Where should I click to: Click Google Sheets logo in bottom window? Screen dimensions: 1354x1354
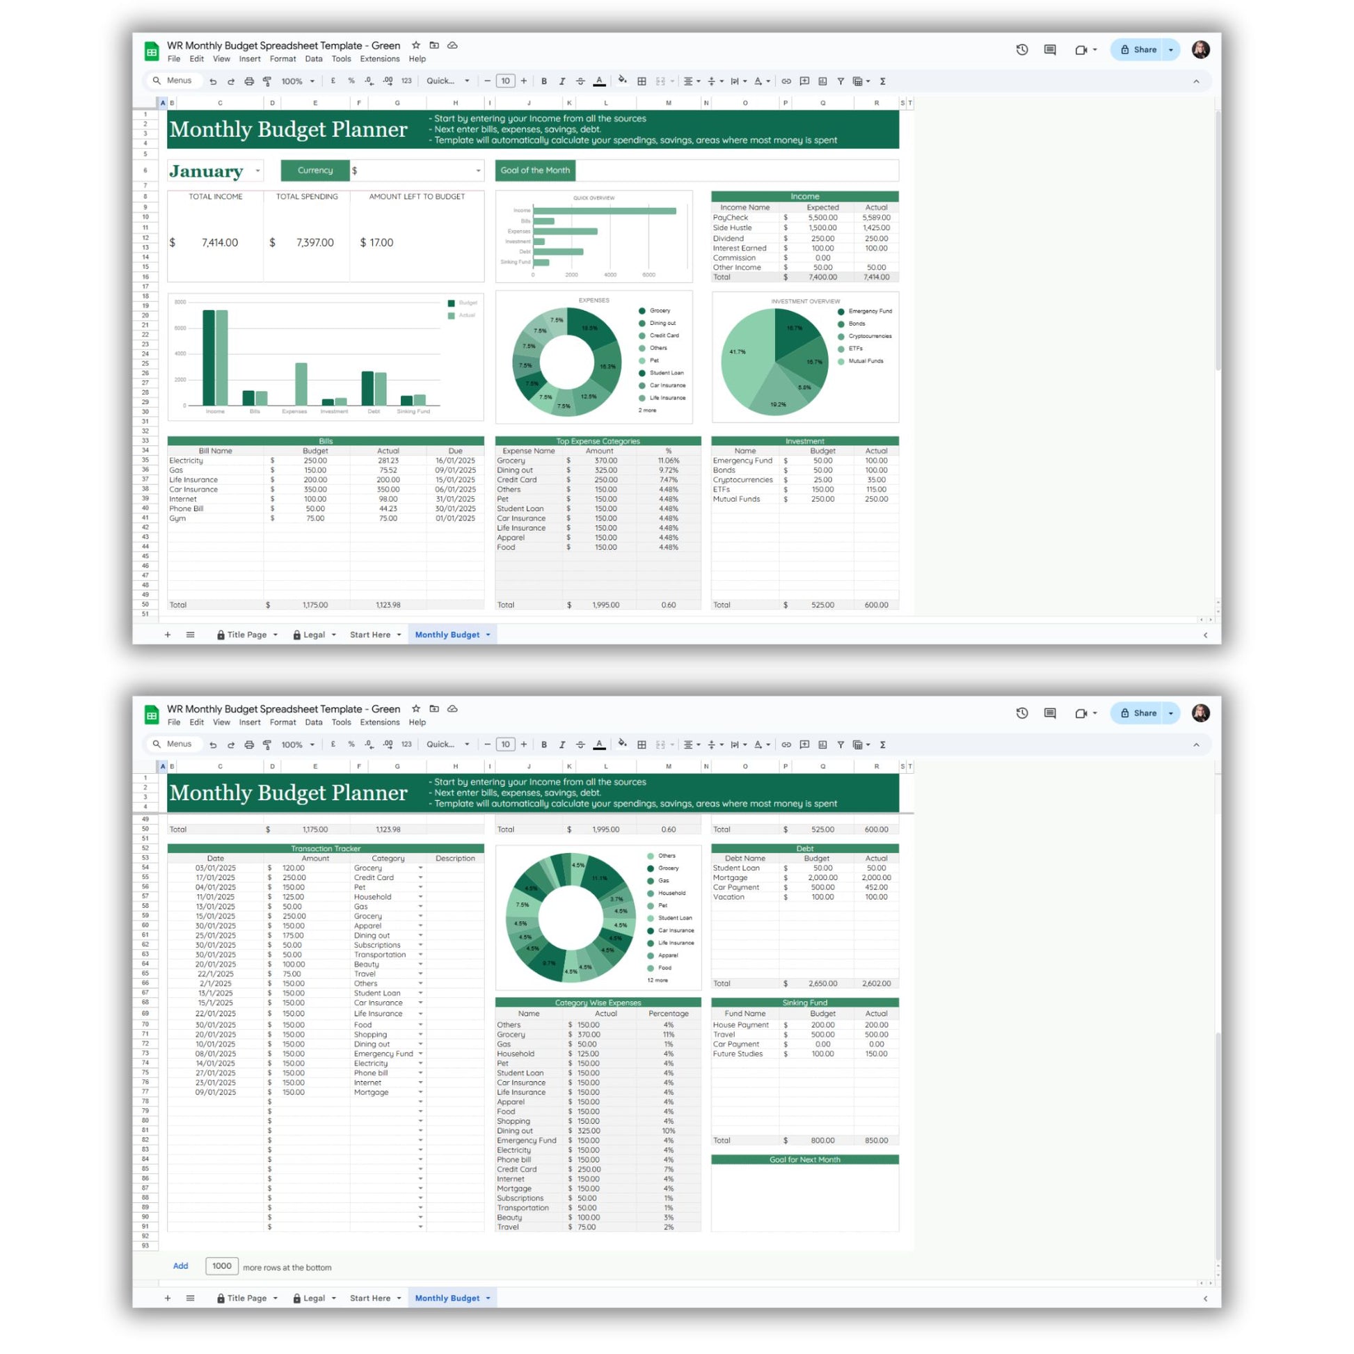coord(152,715)
